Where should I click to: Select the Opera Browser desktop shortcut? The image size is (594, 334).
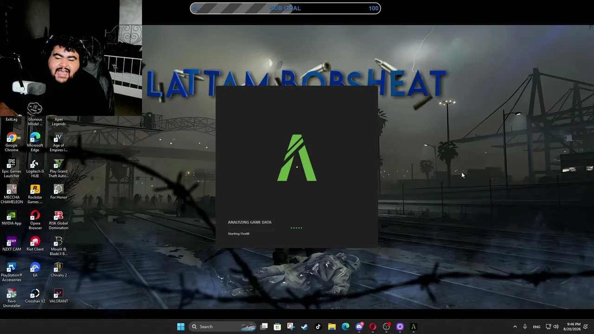point(35,220)
